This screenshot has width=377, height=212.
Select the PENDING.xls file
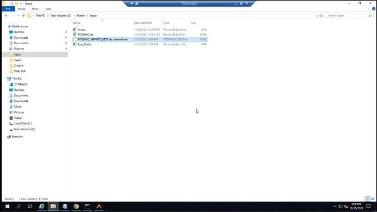pyautogui.click(x=85, y=35)
